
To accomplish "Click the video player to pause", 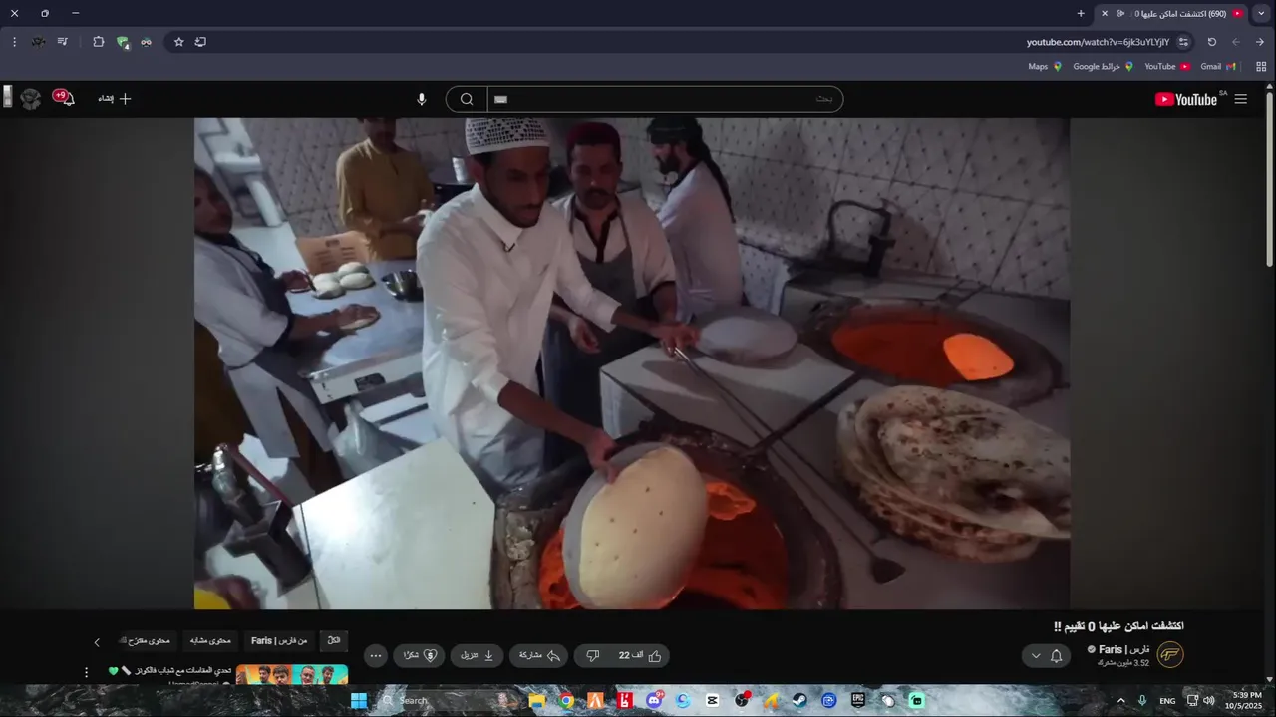I will point(632,363).
